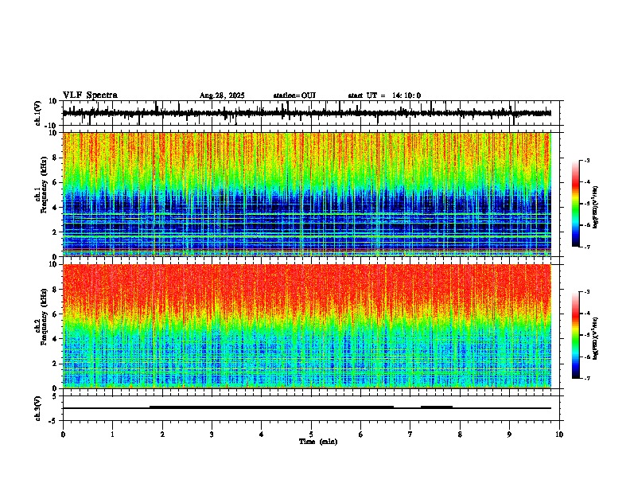Click the "station=OUI" header label
The height and width of the screenshot is (487, 630).
294,95
